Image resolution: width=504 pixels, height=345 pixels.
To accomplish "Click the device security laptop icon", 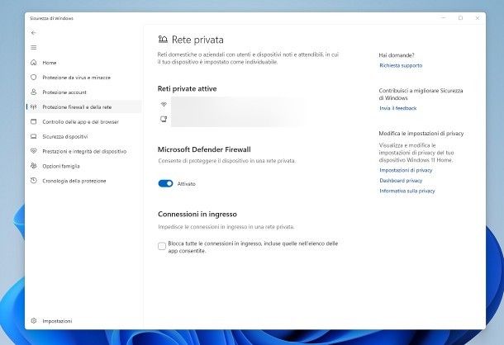I will (33, 136).
